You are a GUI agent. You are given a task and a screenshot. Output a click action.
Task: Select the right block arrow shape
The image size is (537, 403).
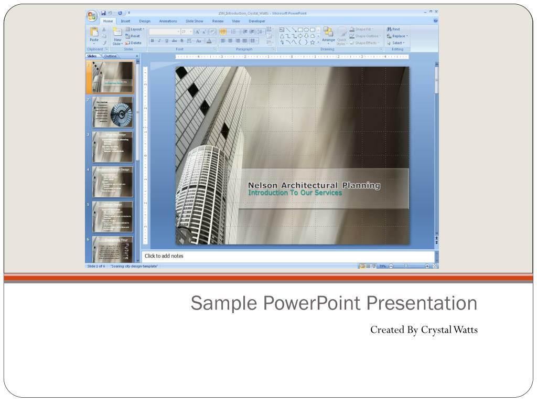(300, 36)
